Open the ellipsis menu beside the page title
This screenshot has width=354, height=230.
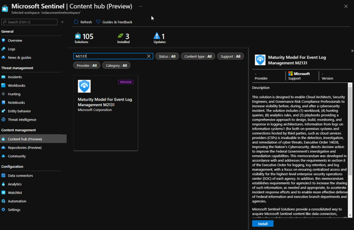[141, 7]
